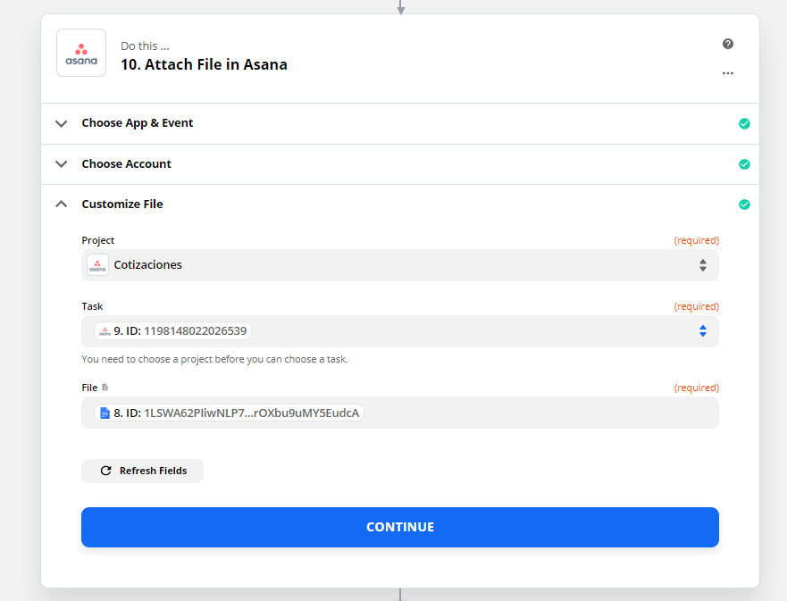Click the (required) label beside Project

(696, 240)
